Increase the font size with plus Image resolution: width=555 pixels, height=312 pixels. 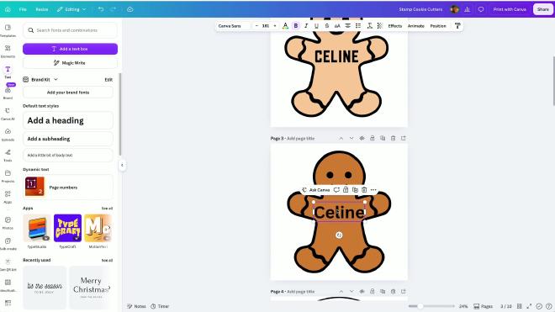275,26
